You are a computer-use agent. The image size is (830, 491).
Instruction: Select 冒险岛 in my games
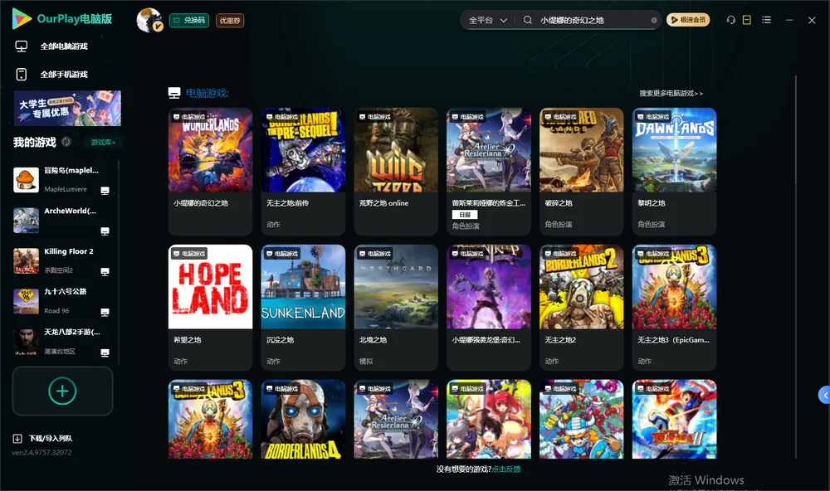[62, 179]
